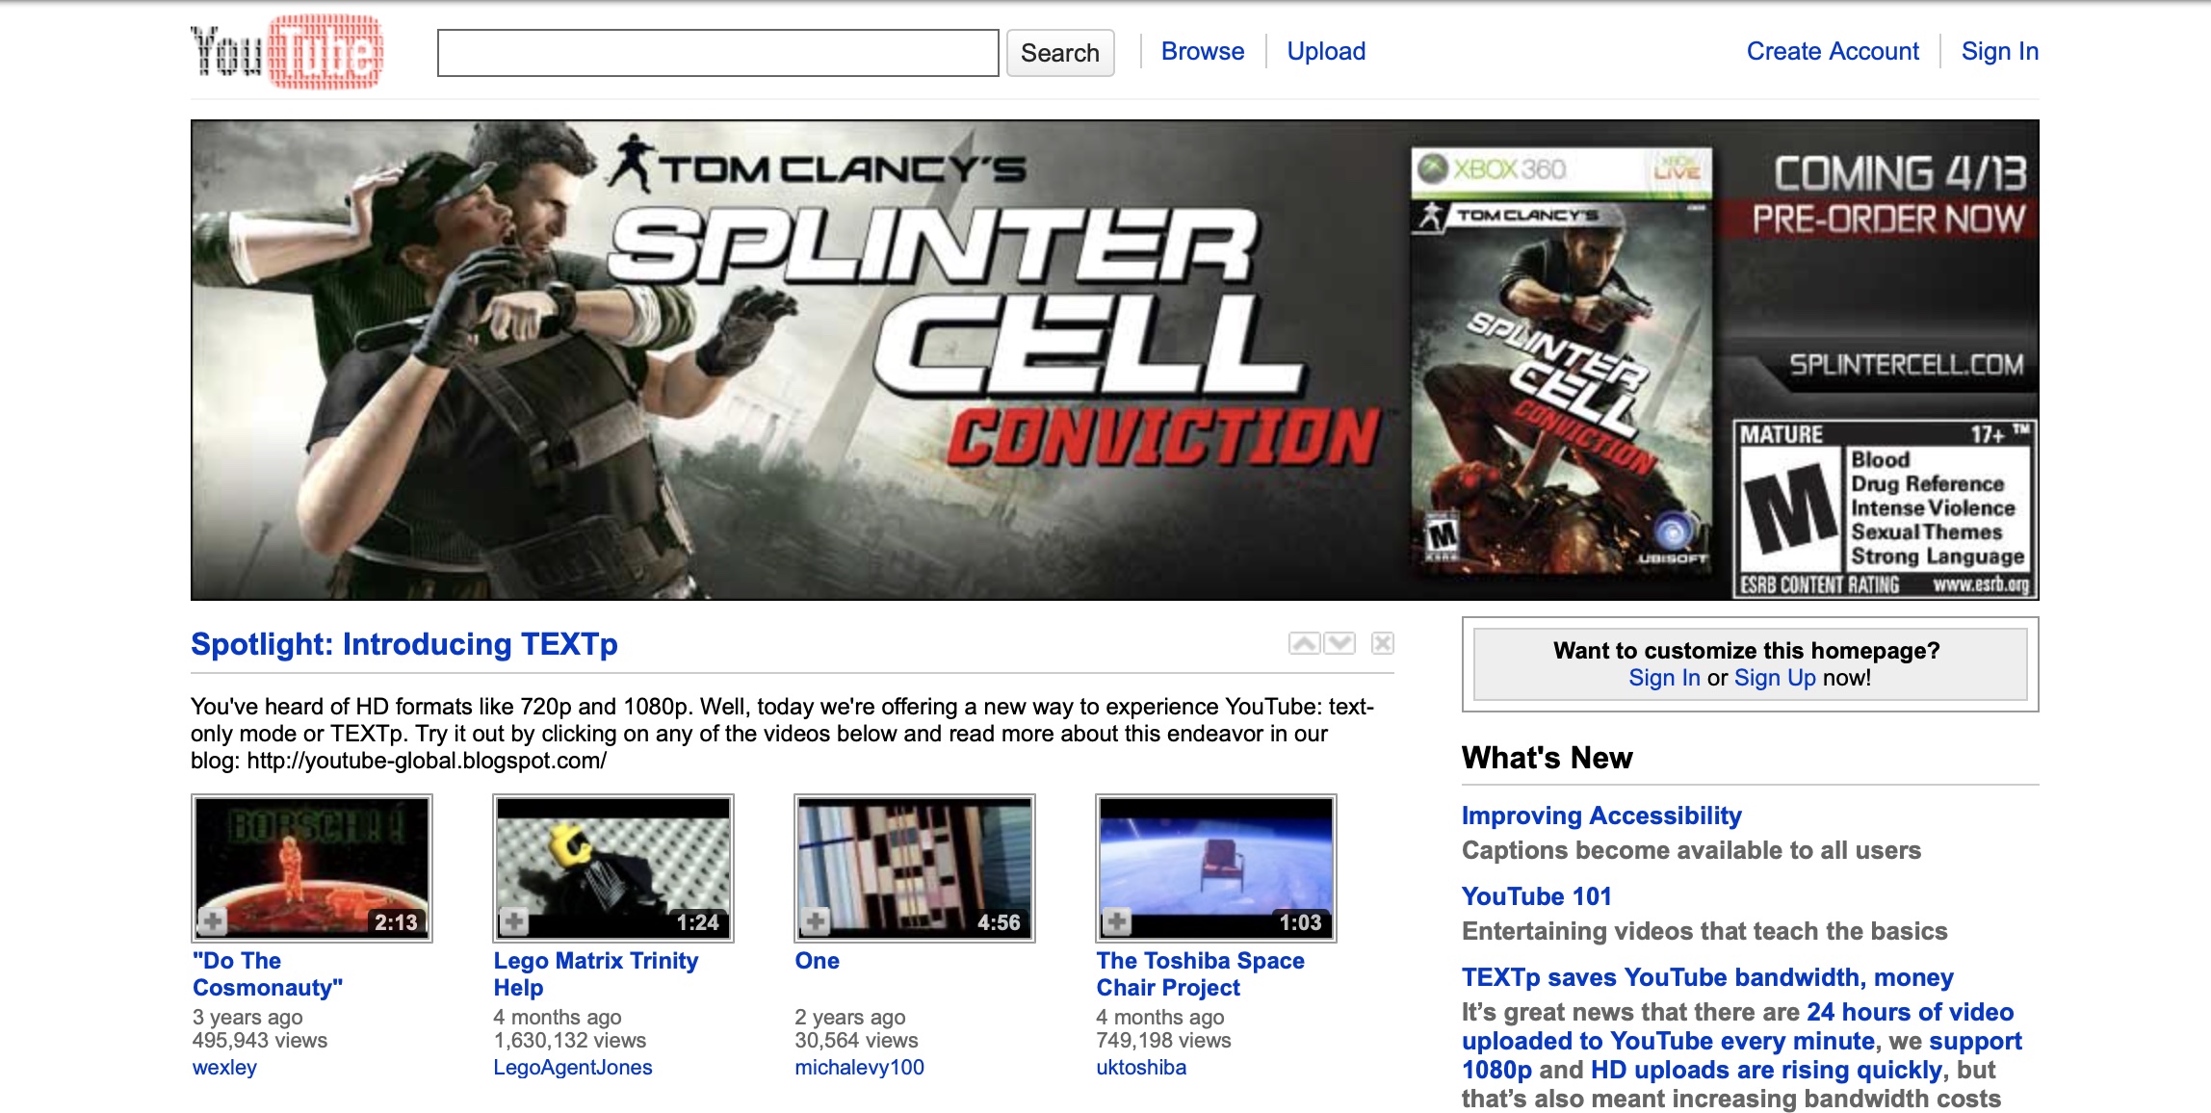Follow 'HD uploads are rising quickly' link
Screen dimensions: 2211x1113
1766,1070
